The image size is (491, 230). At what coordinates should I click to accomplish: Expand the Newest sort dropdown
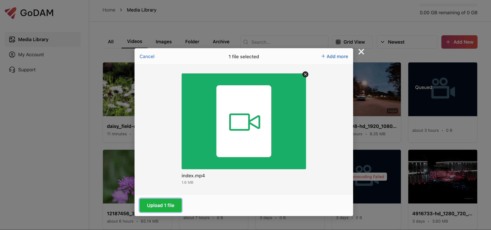pos(407,42)
